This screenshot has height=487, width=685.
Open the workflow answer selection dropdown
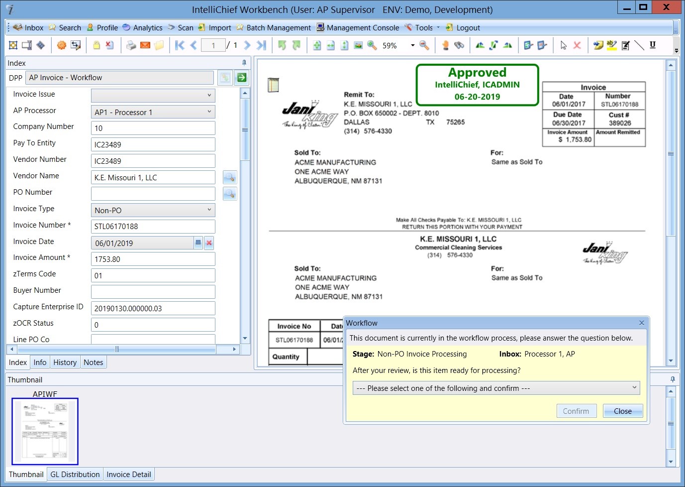click(x=634, y=387)
